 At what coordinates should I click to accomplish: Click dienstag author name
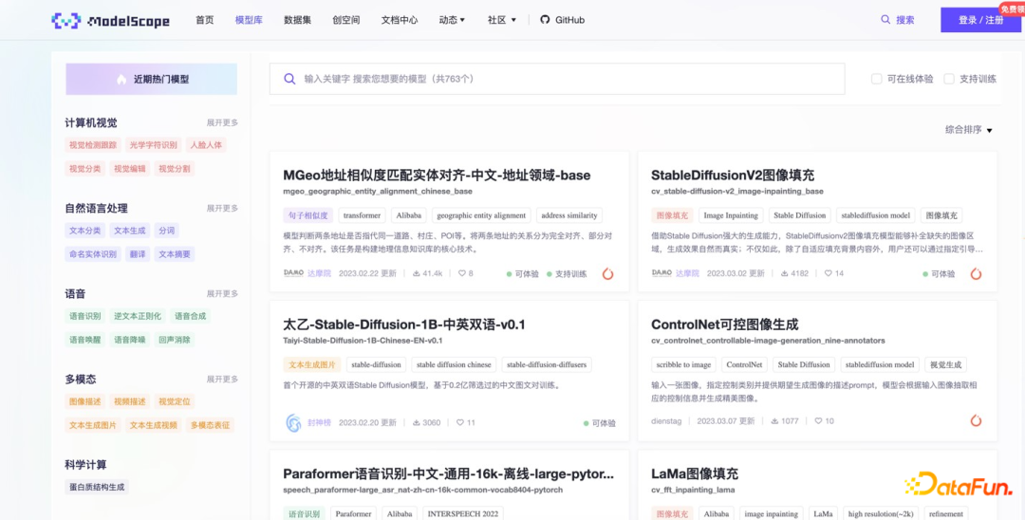click(667, 421)
